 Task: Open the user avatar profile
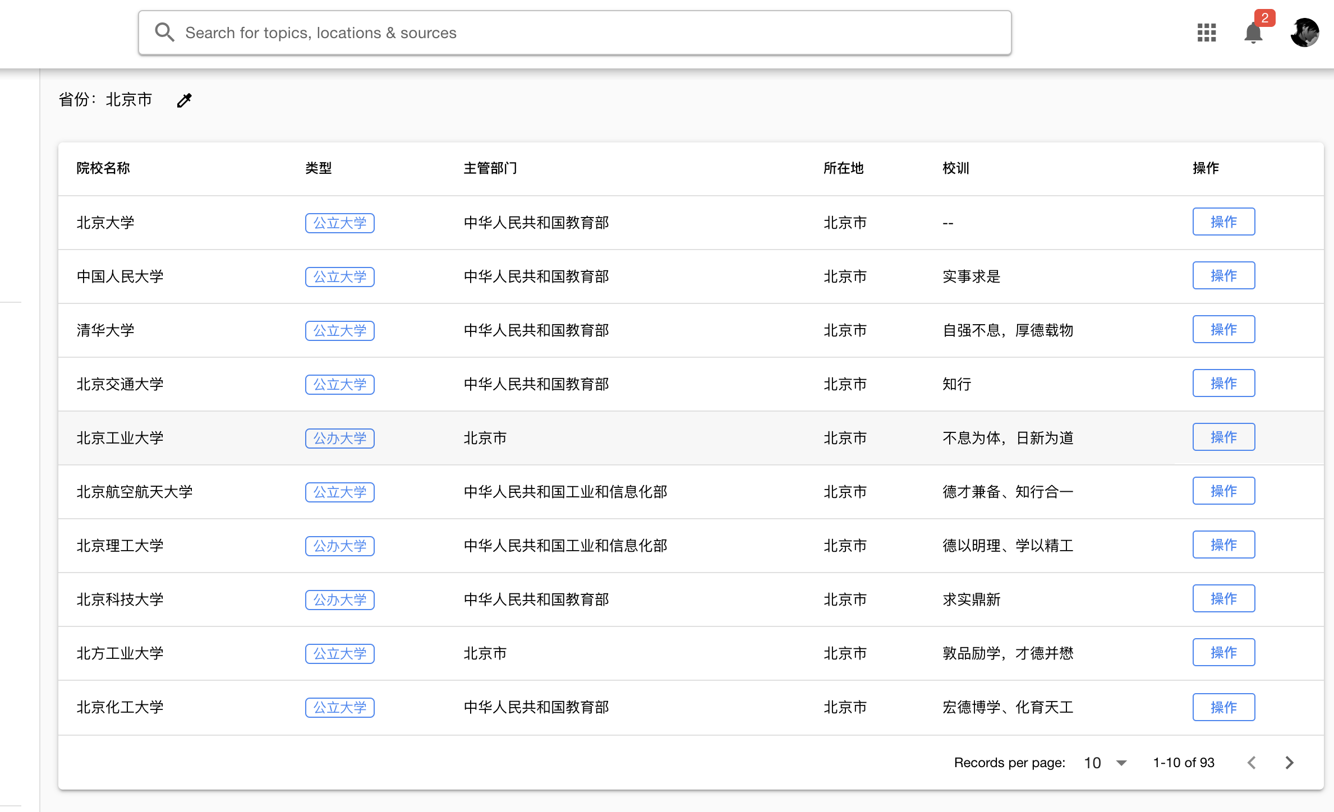1304,33
